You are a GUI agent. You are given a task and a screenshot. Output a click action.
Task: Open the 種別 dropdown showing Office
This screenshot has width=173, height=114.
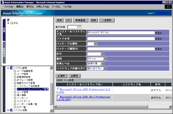[x=105, y=59]
